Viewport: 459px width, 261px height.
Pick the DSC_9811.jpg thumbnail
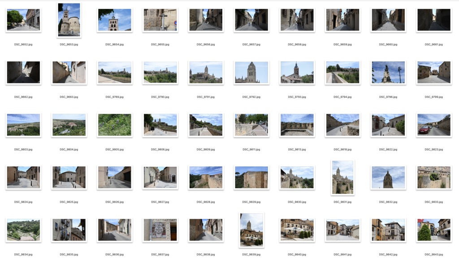(251, 125)
